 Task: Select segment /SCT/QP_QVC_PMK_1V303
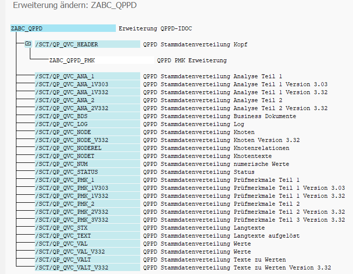pos(72,188)
